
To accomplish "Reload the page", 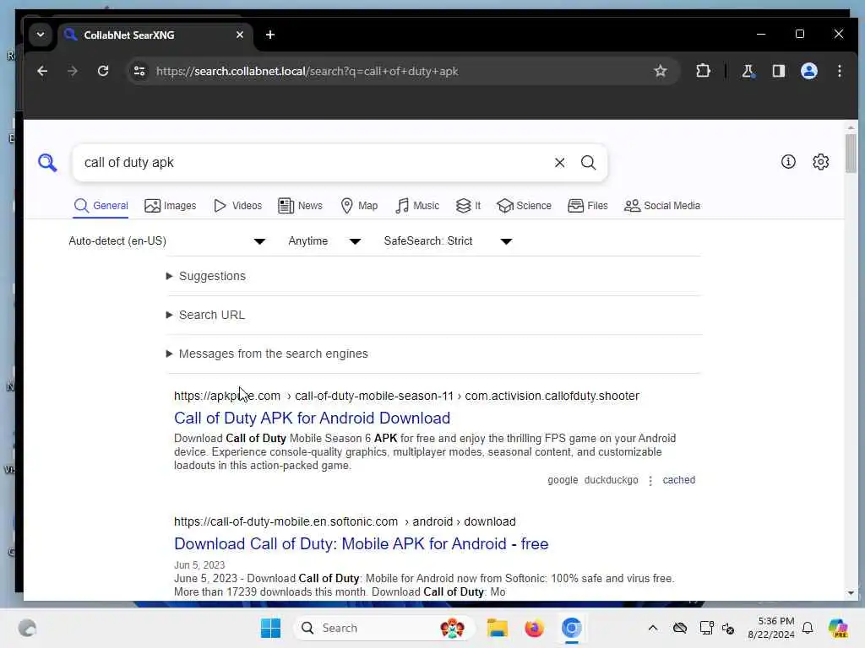I will coord(102,71).
